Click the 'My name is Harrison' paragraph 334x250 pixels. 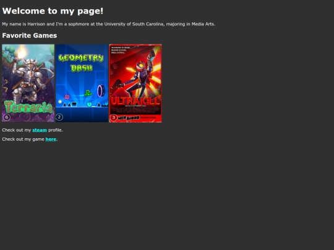click(109, 24)
